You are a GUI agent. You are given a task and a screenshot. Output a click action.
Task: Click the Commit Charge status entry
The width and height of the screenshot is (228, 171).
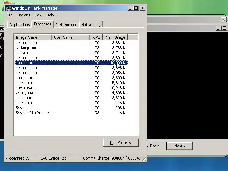pos(112,158)
